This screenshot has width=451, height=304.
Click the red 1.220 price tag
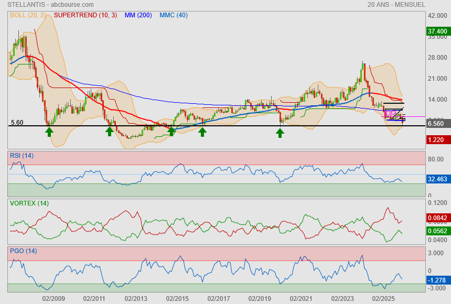tap(437, 140)
